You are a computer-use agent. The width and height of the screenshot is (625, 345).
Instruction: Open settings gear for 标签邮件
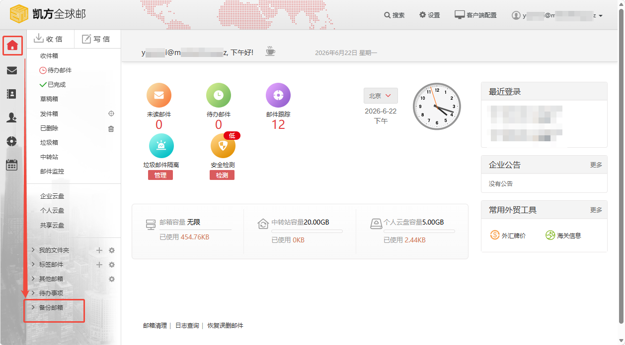[x=112, y=265]
